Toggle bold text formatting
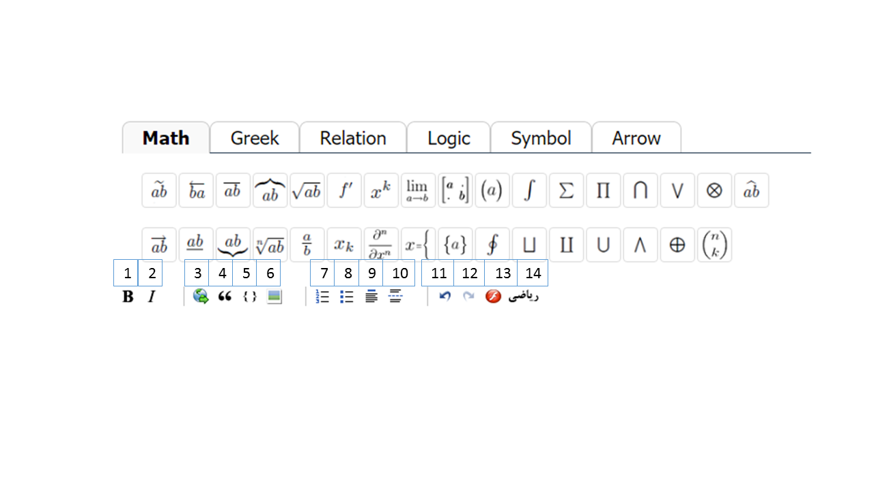This screenshot has width=874, height=491. (127, 296)
